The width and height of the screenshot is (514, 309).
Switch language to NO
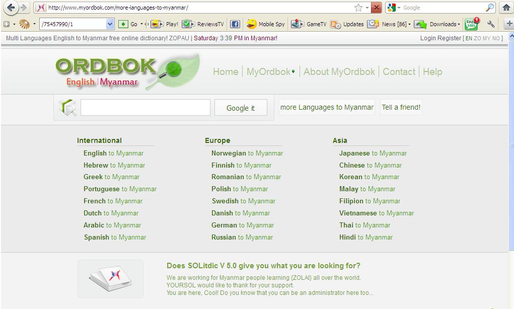tap(496, 38)
